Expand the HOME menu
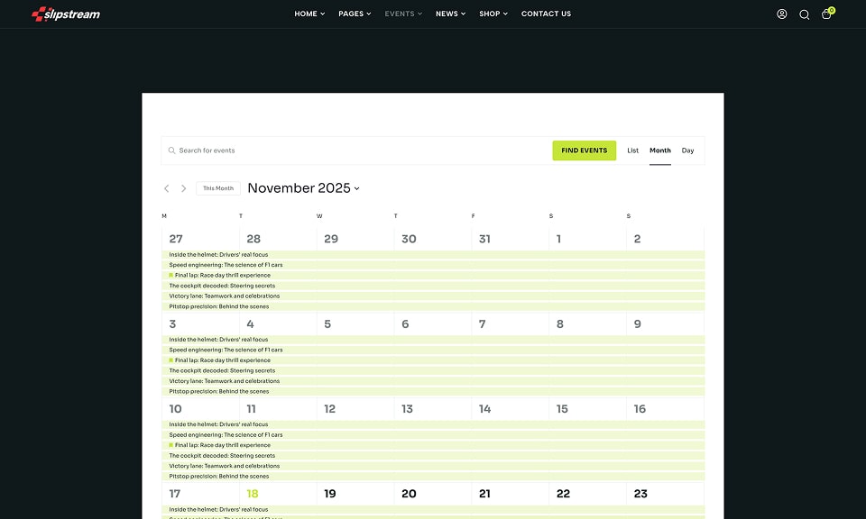Viewport: 866px width, 519px height. click(x=309, y=14)
